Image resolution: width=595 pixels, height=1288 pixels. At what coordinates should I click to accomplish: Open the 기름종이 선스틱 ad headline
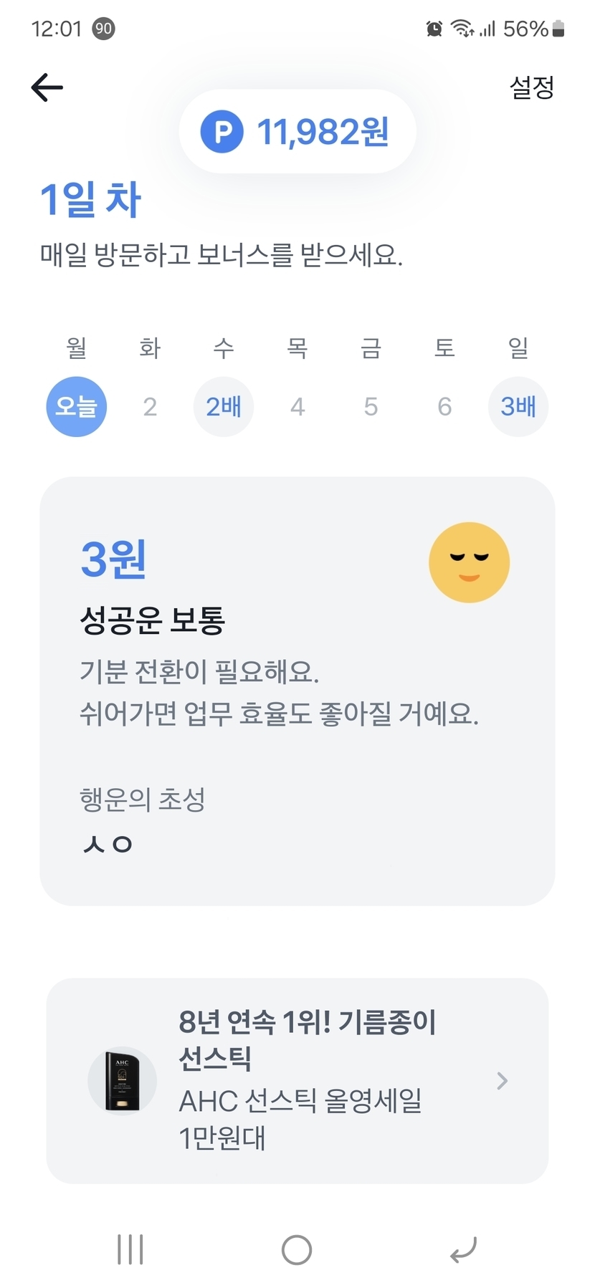coord(307,1039)
